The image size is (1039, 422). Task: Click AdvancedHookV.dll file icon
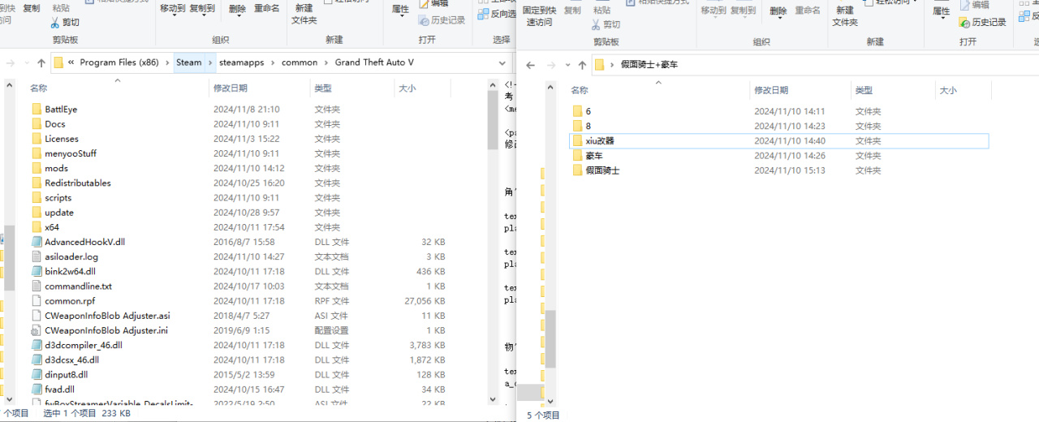[37, 242]
